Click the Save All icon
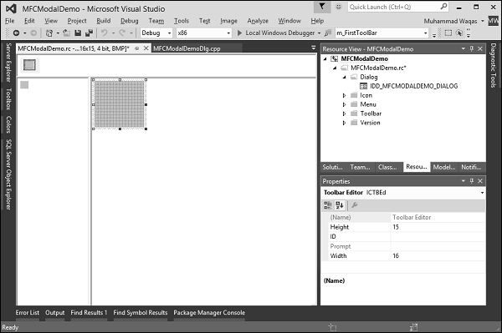This screenshot has width=502, height=333. pos(89,33)
